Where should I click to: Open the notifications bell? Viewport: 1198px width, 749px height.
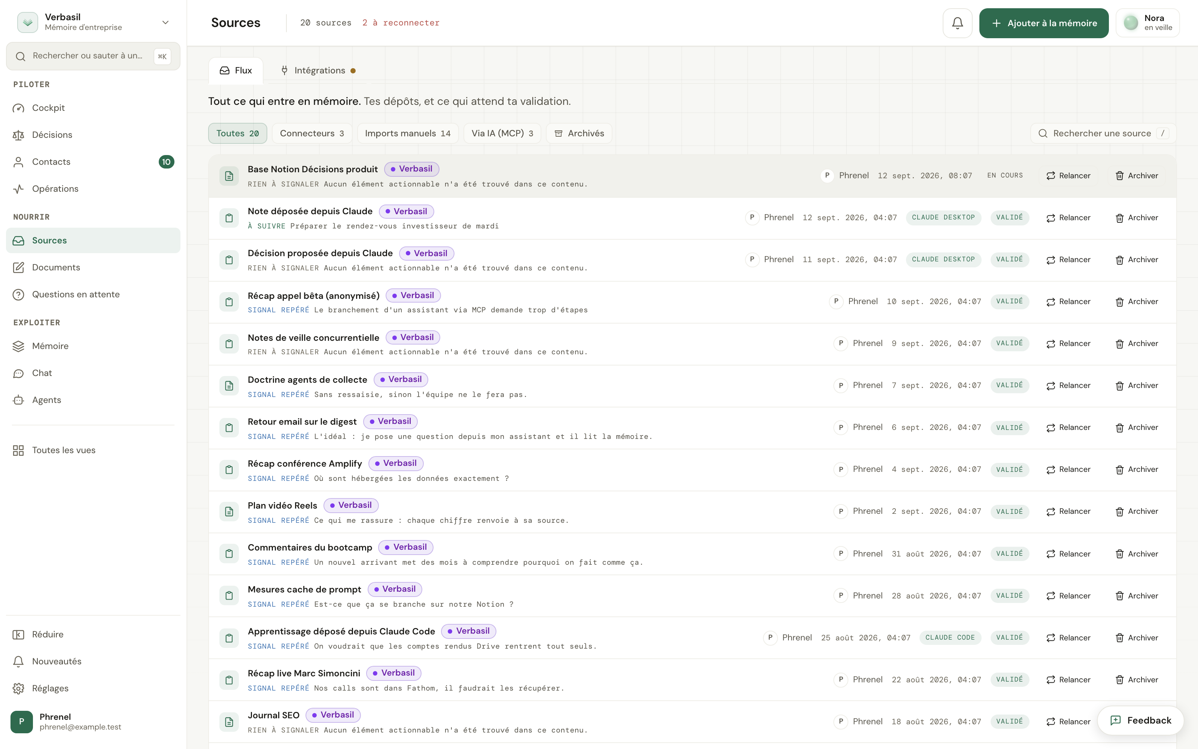[x=957, y=23]
